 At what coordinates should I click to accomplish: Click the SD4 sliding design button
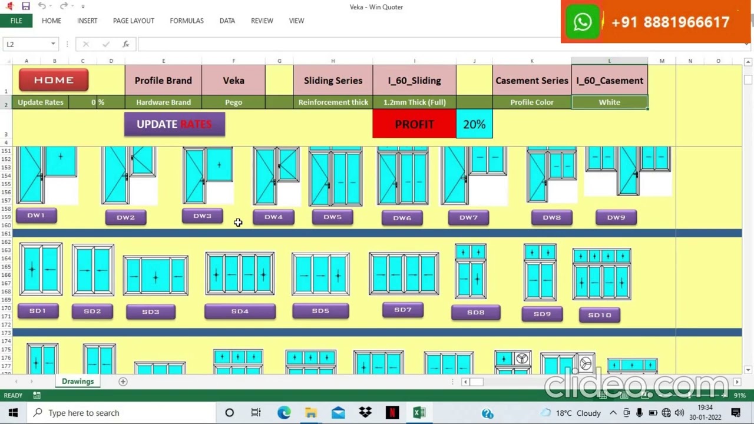240,311
